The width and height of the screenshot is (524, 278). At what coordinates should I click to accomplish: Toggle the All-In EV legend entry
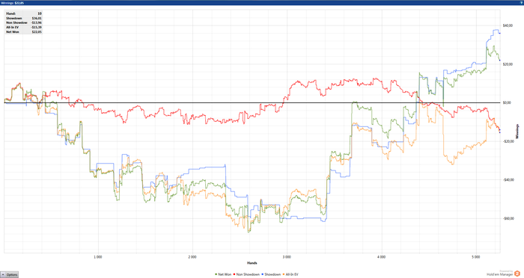point(290,274)
